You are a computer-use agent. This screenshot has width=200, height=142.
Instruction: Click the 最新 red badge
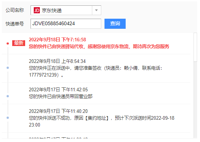(19, 43)
